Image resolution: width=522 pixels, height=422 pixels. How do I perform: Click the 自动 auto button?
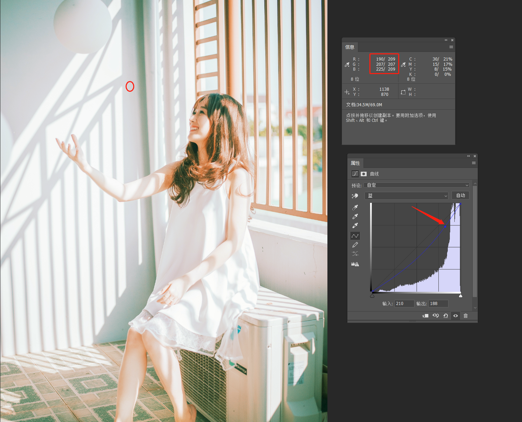tap(460, 196)
